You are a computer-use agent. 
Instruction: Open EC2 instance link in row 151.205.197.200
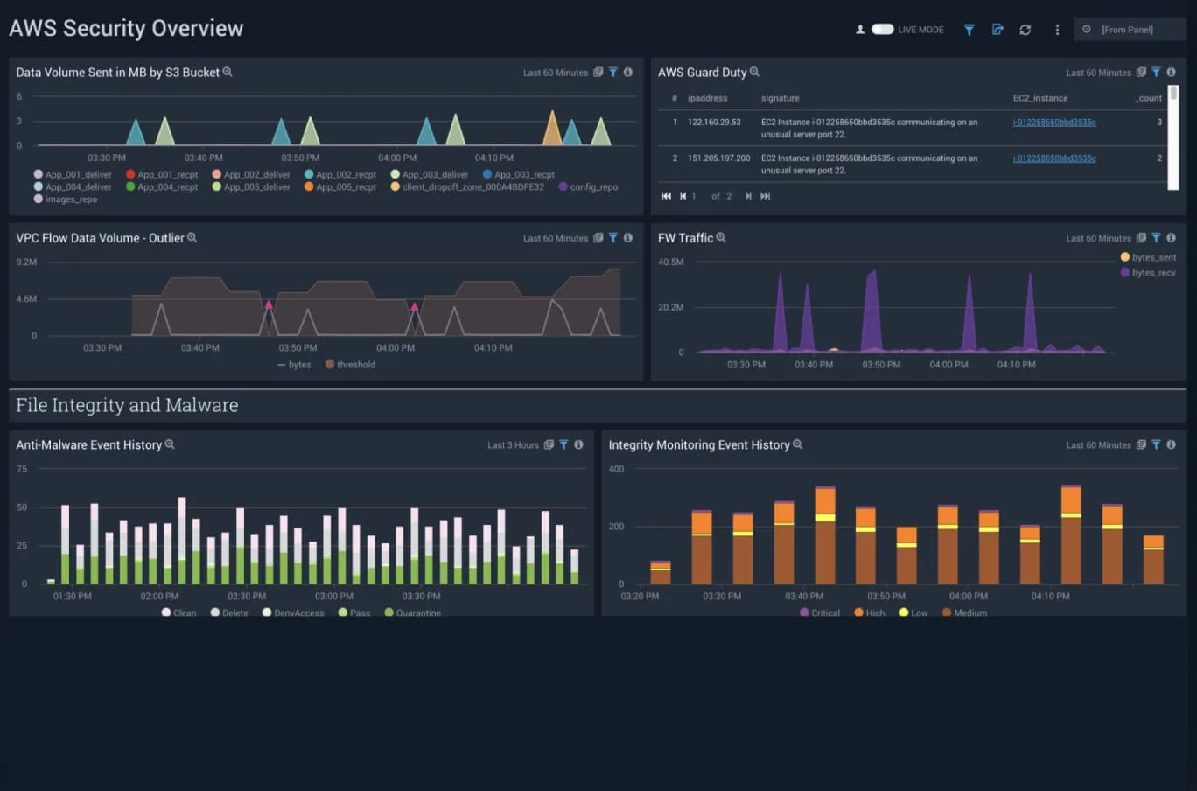tap(1054, 158)
